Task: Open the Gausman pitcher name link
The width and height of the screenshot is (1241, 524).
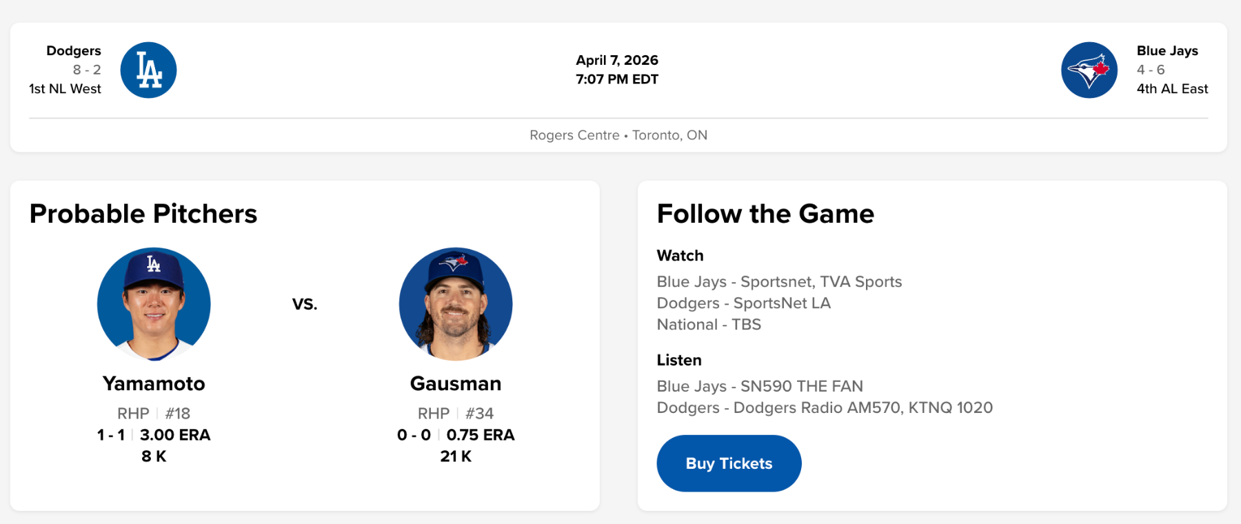Action: coord(456,383)
